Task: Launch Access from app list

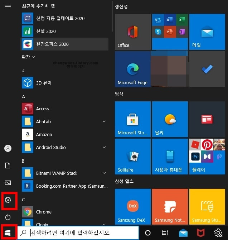Action: click(64, 109)
